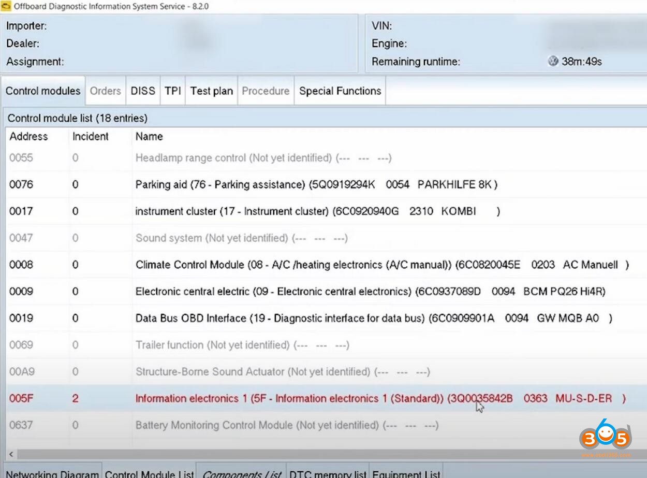Click the VIN label
This screenshot has width=647, height=478.
point(382,26)
